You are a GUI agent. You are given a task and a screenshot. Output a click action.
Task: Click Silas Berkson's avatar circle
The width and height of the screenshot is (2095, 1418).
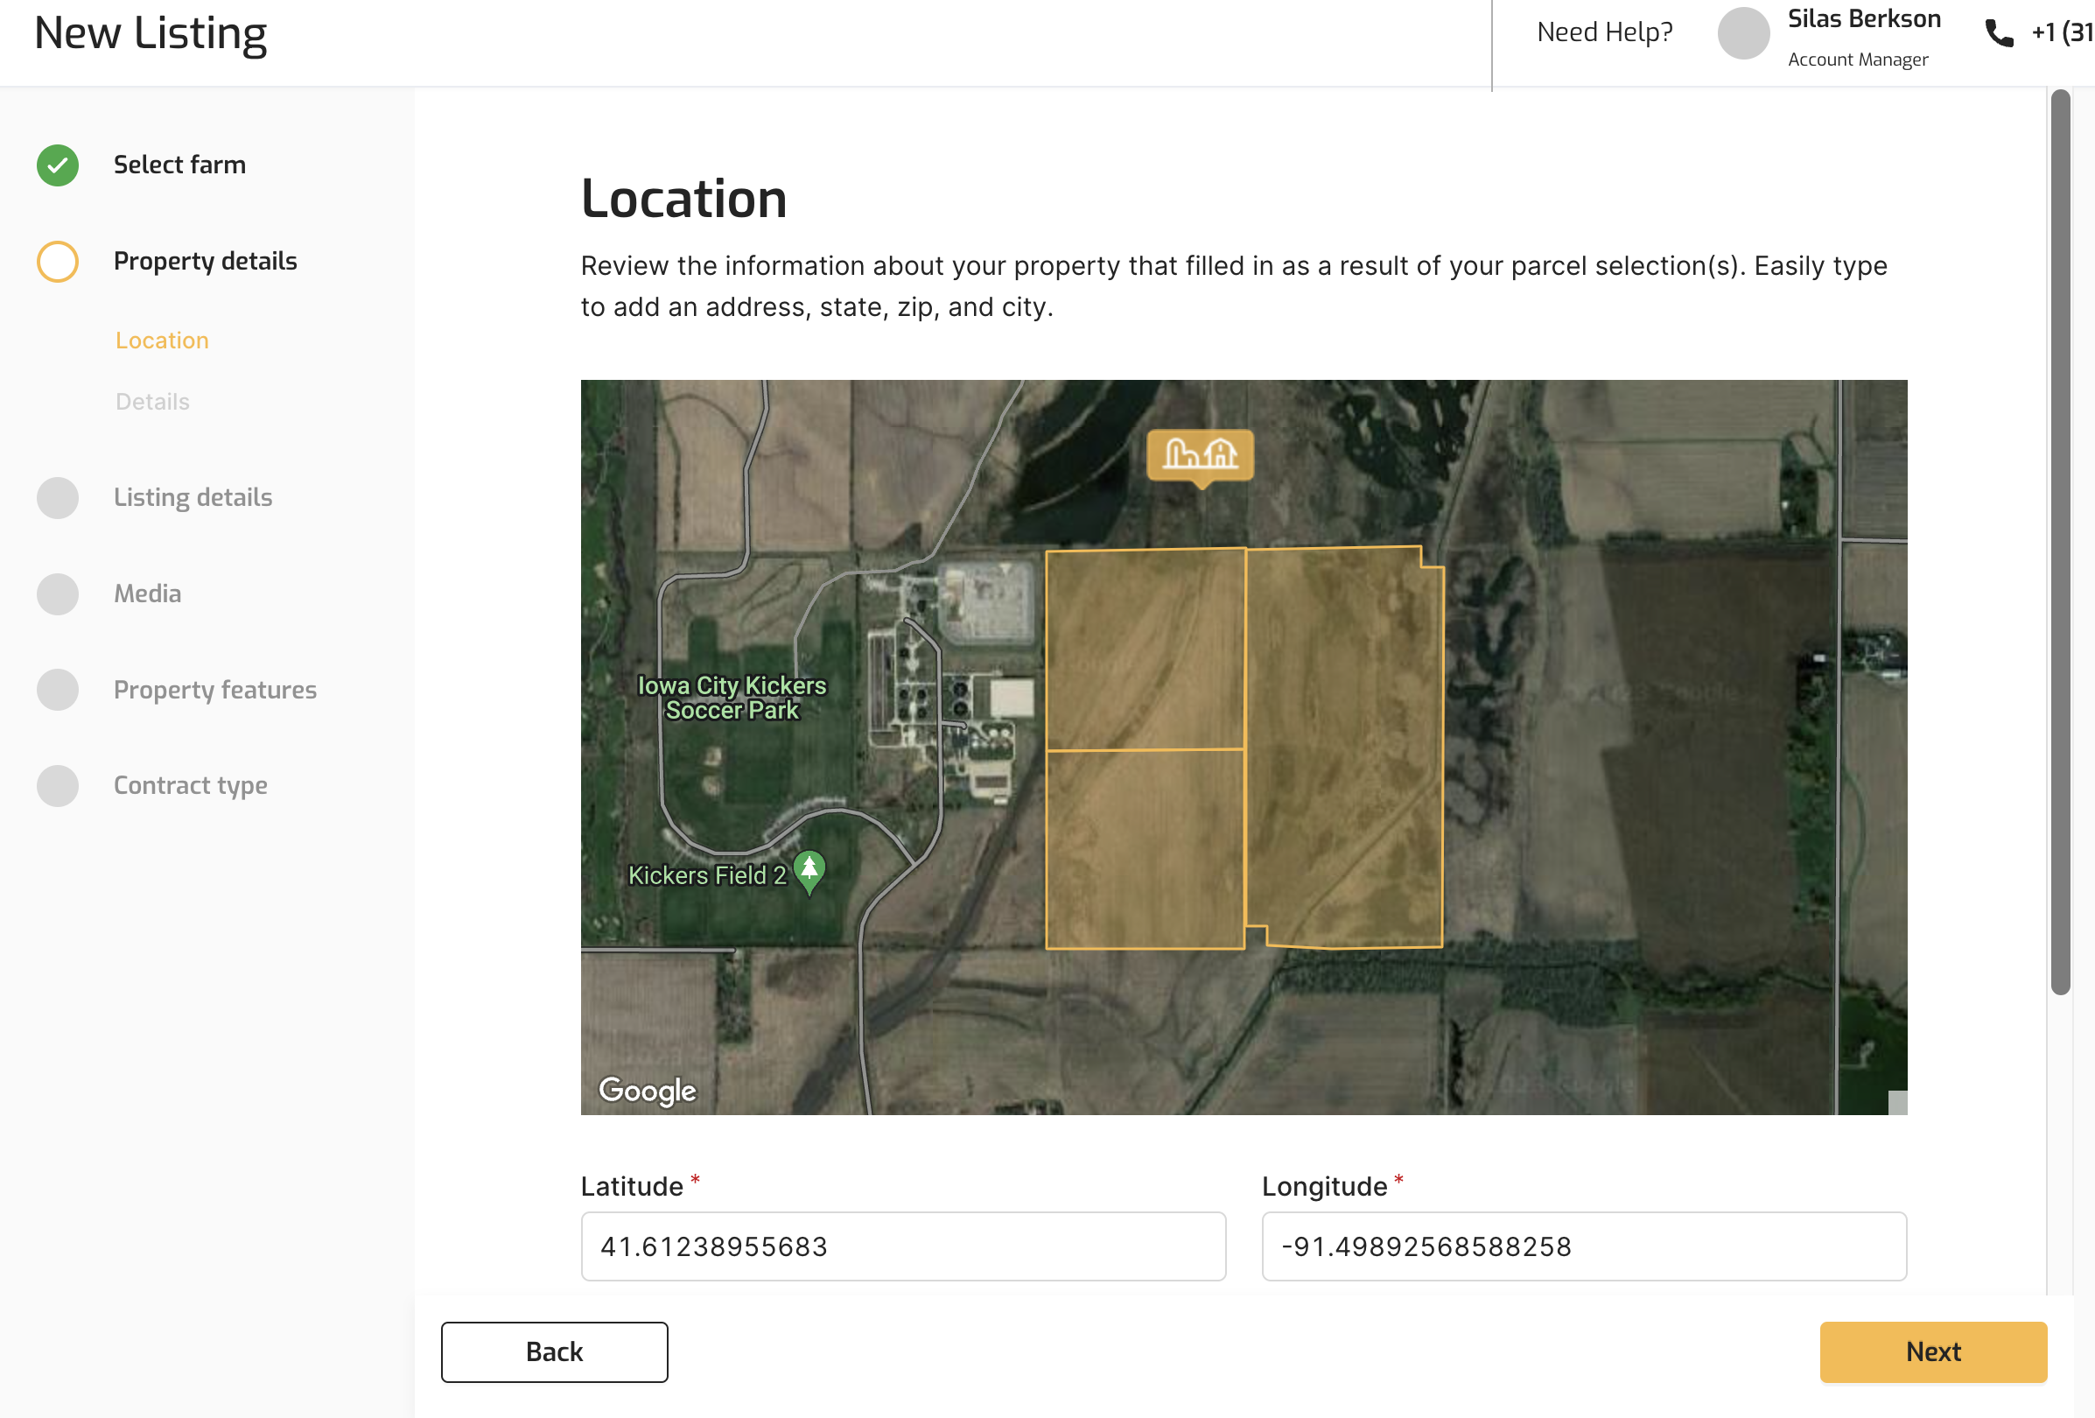pos(1742,33)
